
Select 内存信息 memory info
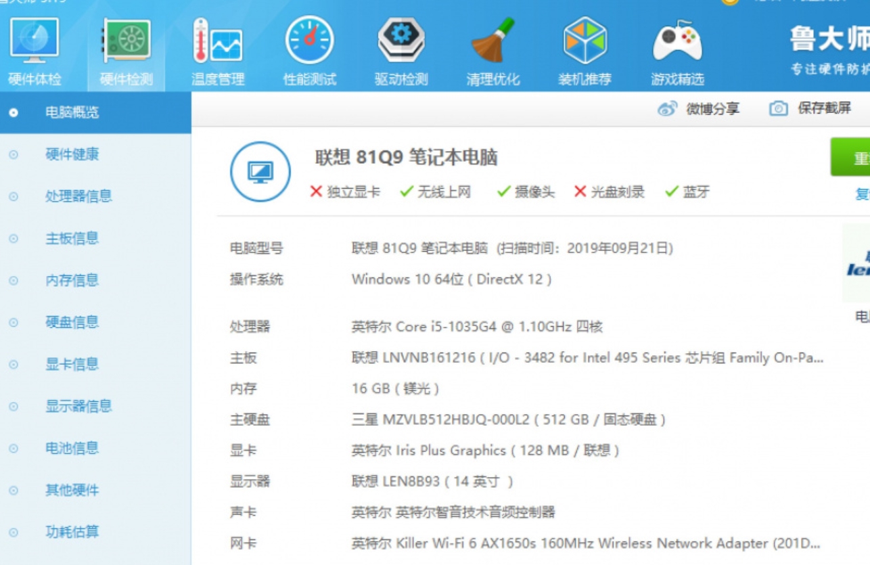tap(72, 280)
